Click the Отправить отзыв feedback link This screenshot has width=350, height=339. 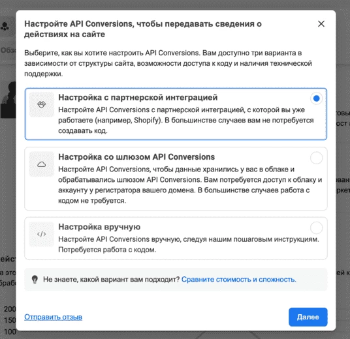click(53, 317)
